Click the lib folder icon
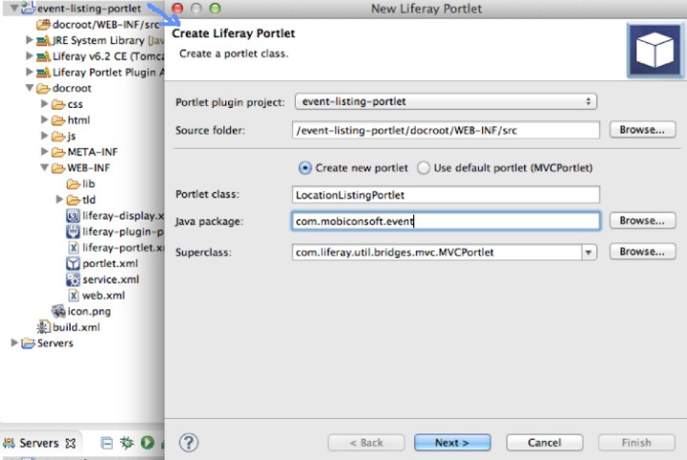This screenshot has height=460, width=687. 73,184
